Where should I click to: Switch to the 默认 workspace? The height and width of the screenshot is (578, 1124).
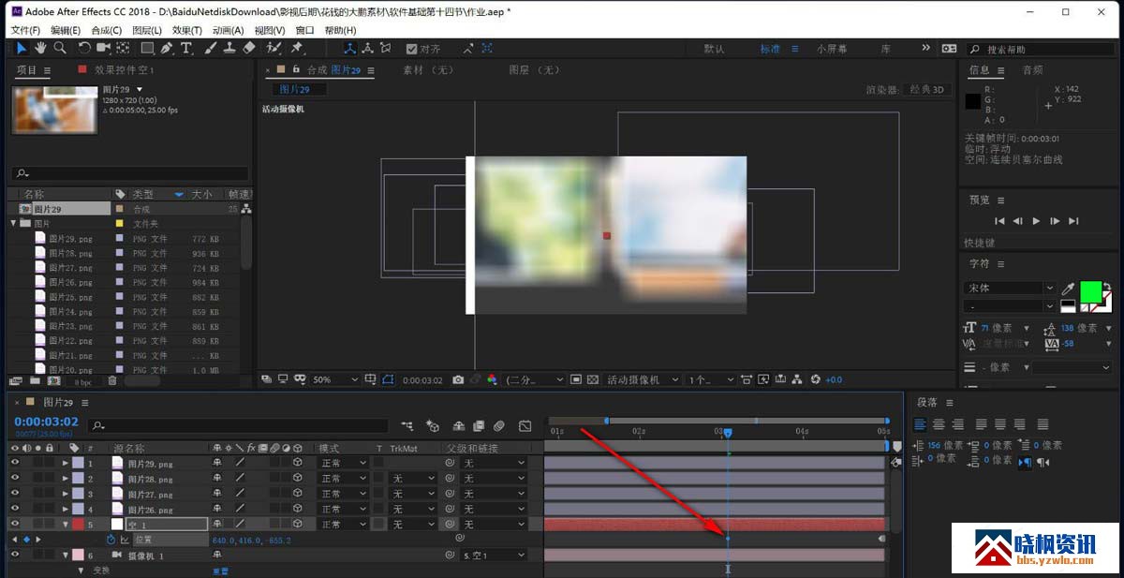pyautogui.click(x=714, y=49)
